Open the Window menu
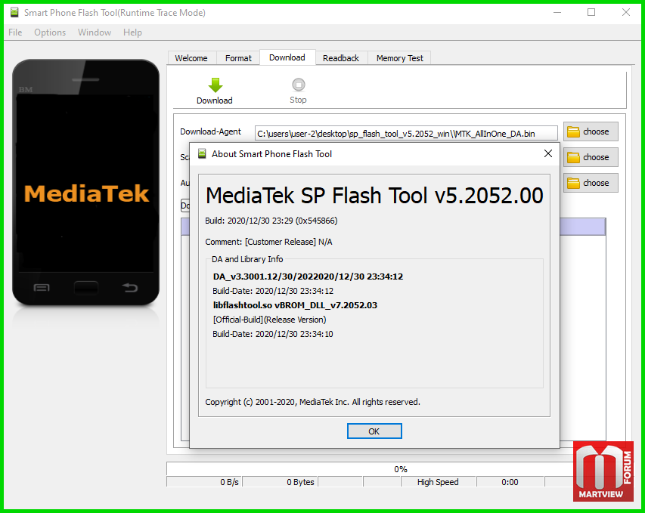Viewport: 645px width, 513px height. pos(95,32)
